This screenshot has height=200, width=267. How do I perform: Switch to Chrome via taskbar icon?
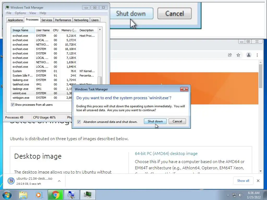pyautogui.click(x=55, y=195)
